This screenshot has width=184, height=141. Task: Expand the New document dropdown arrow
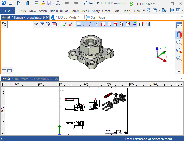[x=23, y=3]
